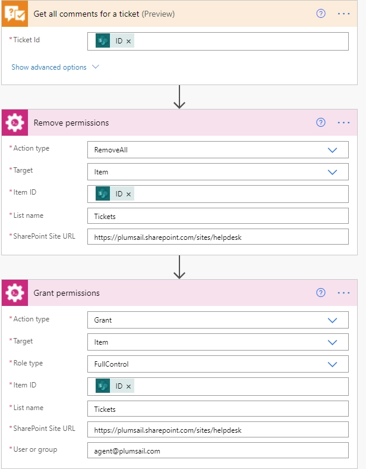Click the Ticket Id input field
The height and width of the screenshot is (469, 366).
point(218,41)
